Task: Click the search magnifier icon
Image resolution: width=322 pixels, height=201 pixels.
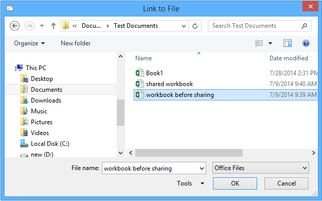Action: (x=304, y=26)
